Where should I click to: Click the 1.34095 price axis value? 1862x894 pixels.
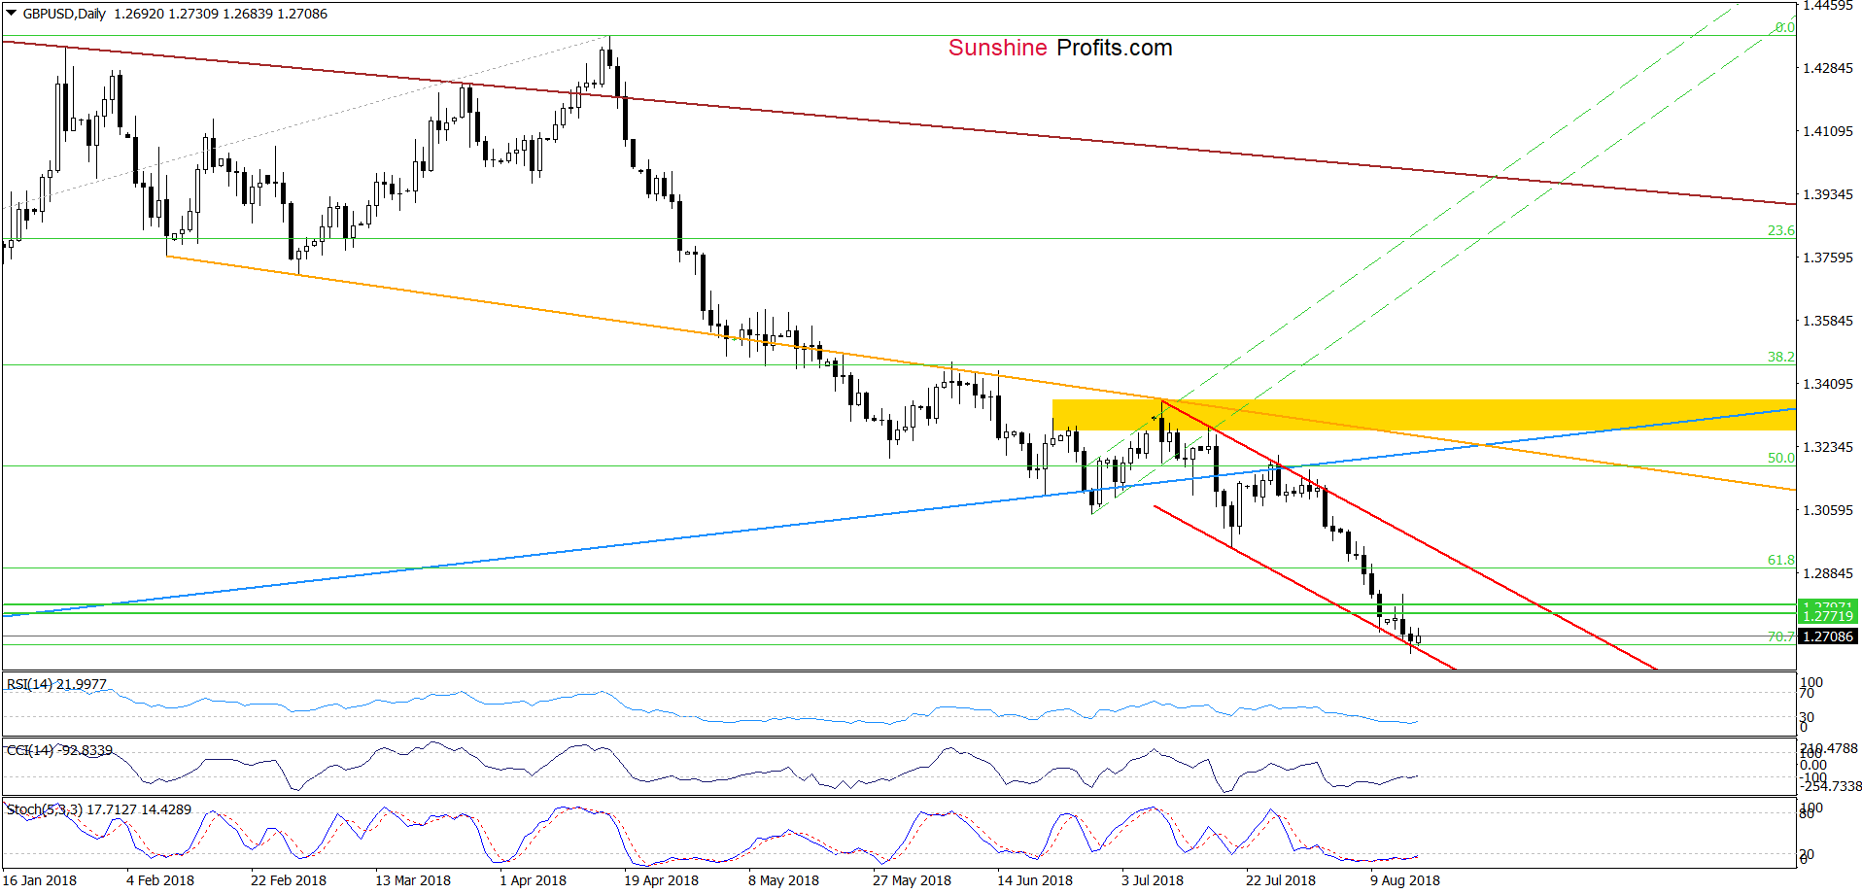1828,384
